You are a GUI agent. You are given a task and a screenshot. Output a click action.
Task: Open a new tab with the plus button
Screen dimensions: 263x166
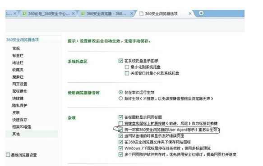[201, 13]
